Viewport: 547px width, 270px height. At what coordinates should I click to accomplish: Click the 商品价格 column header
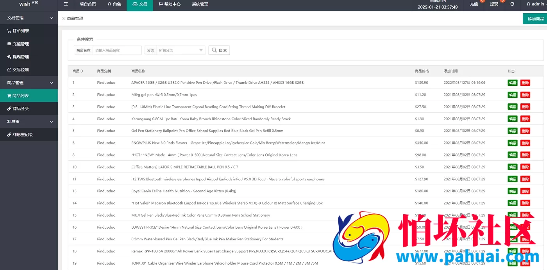[422, 71]
